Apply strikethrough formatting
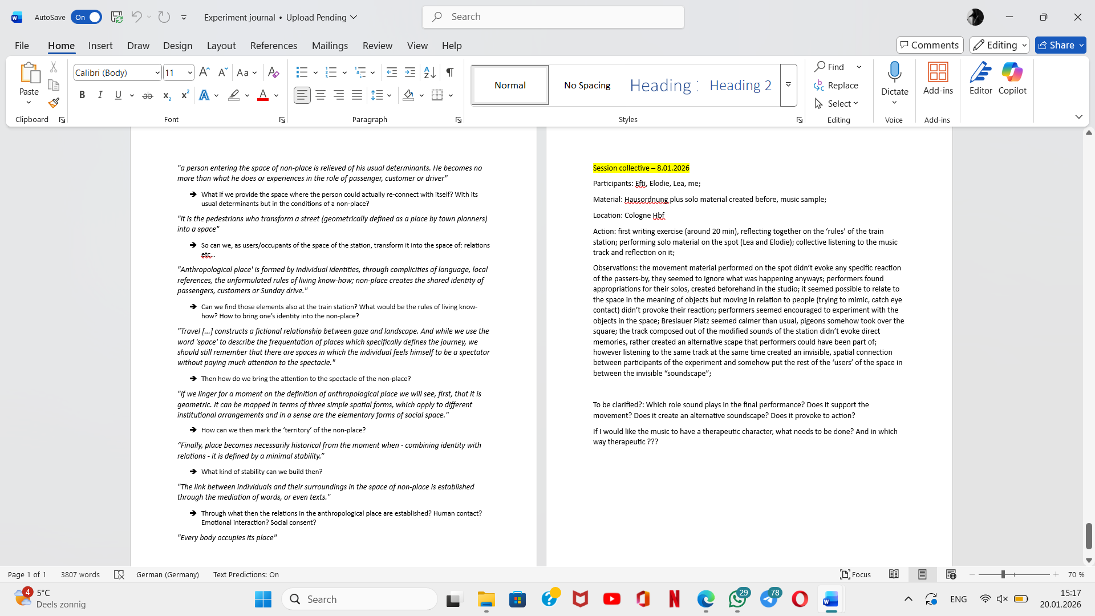This screenshot has width=1095, height=616. (x=147, y=96)
